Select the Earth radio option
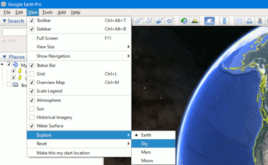The height and width of the screenshot is (165, 268). click(153, 135)
